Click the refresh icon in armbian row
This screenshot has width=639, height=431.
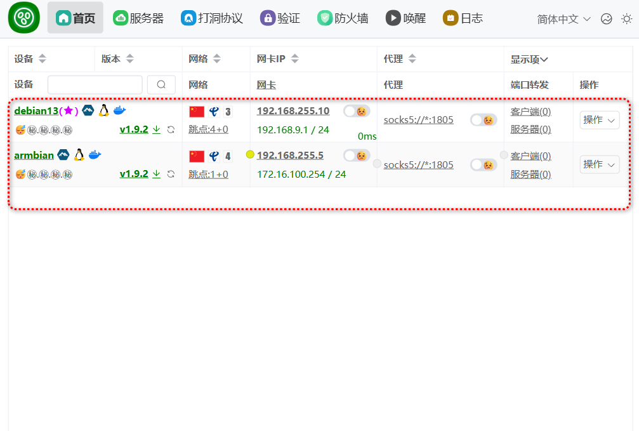pyautogui.click(x=171, y=174)
